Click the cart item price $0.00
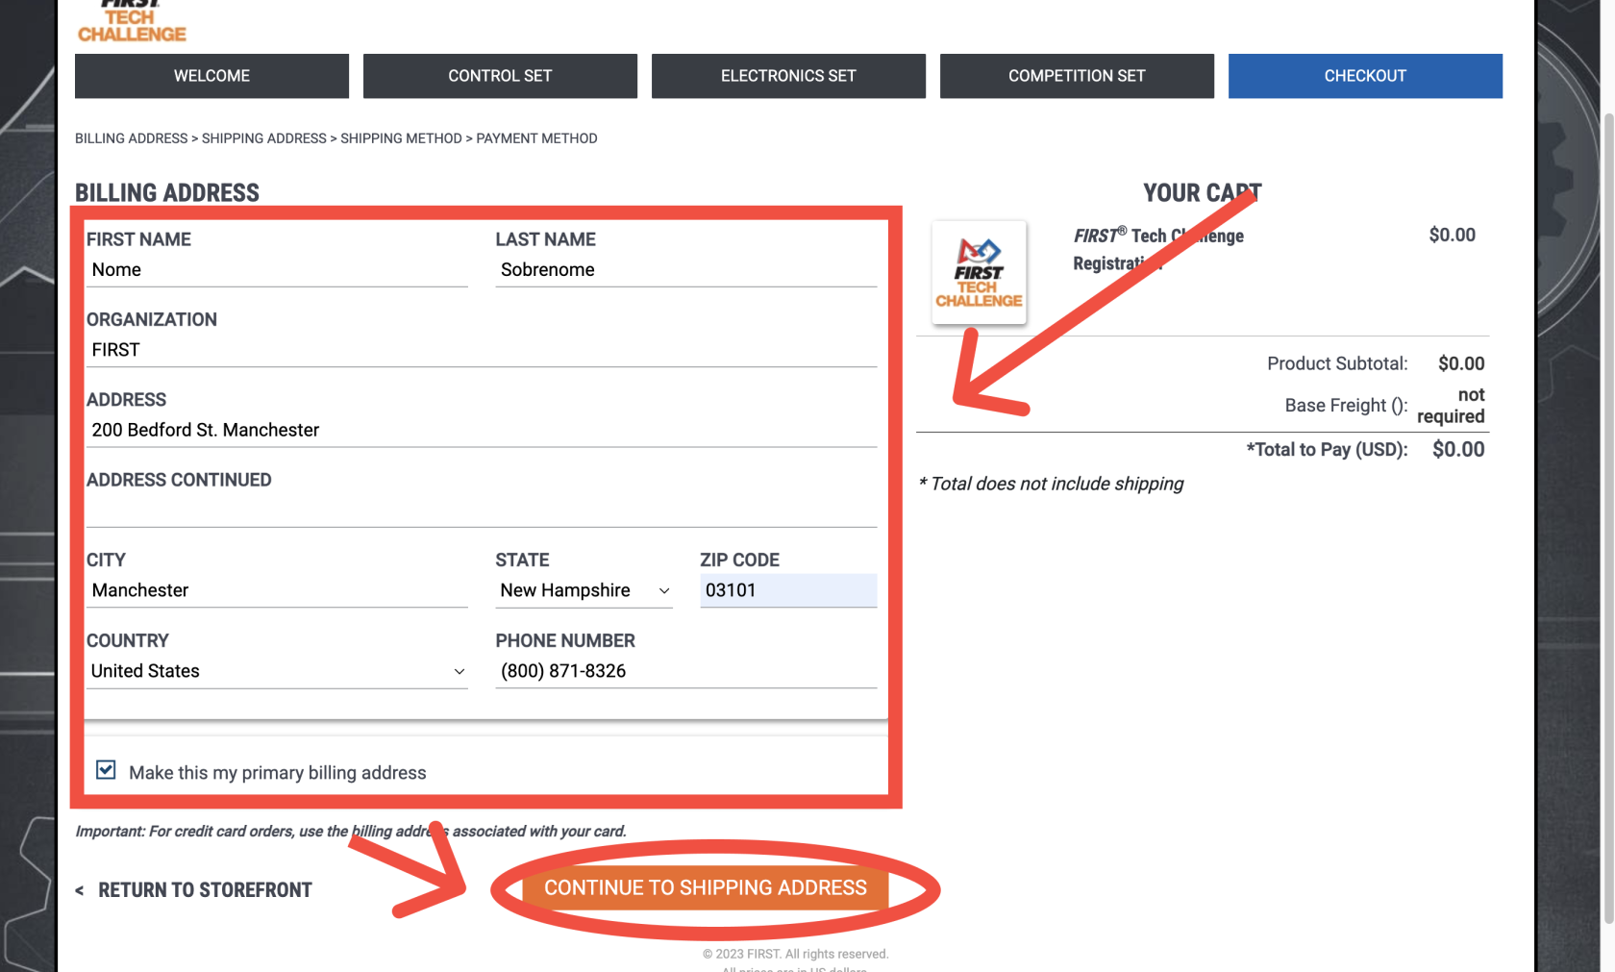Screen dimensions: 1615x972 [1452, 236]
